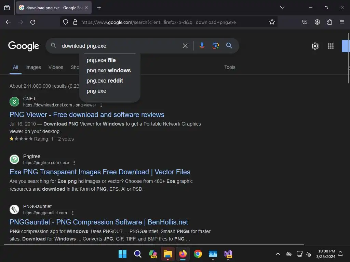
Task: Clear the search query with X
Action: 185,46
